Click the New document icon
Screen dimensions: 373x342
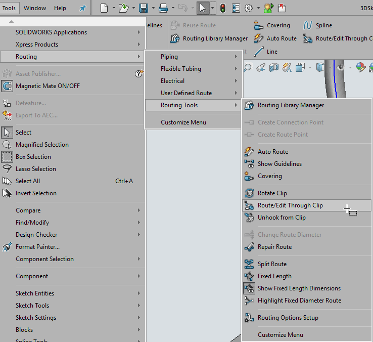coord(104,8)
